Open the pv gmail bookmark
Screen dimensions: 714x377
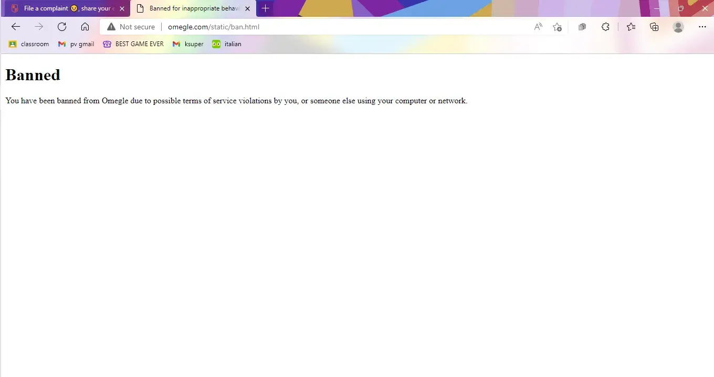tap(77, 44)
